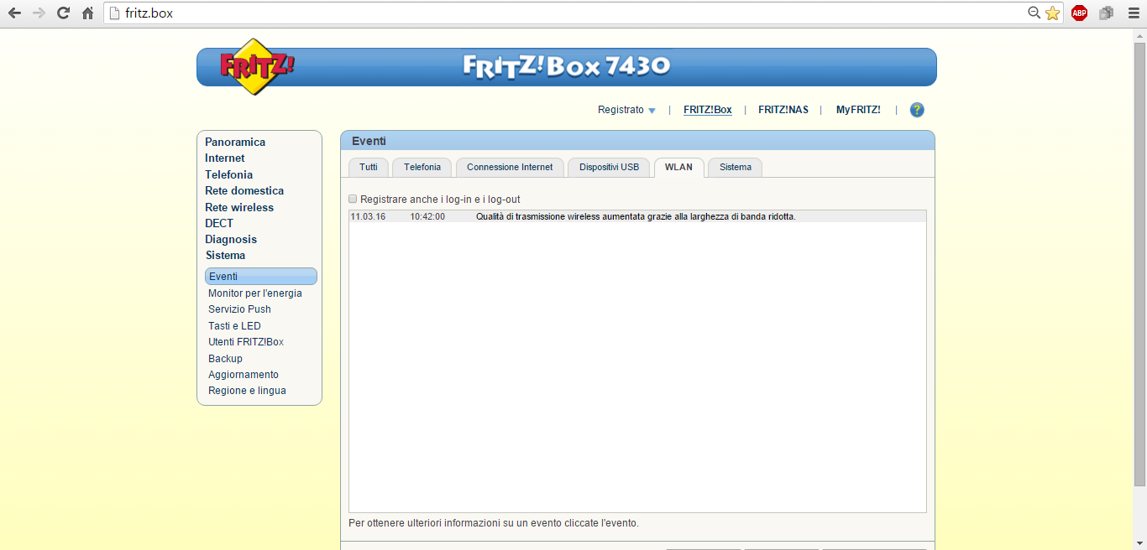Open the Telefonia sidebar menu
Screen dimensions: 1147x550
[x=228, y=174]
